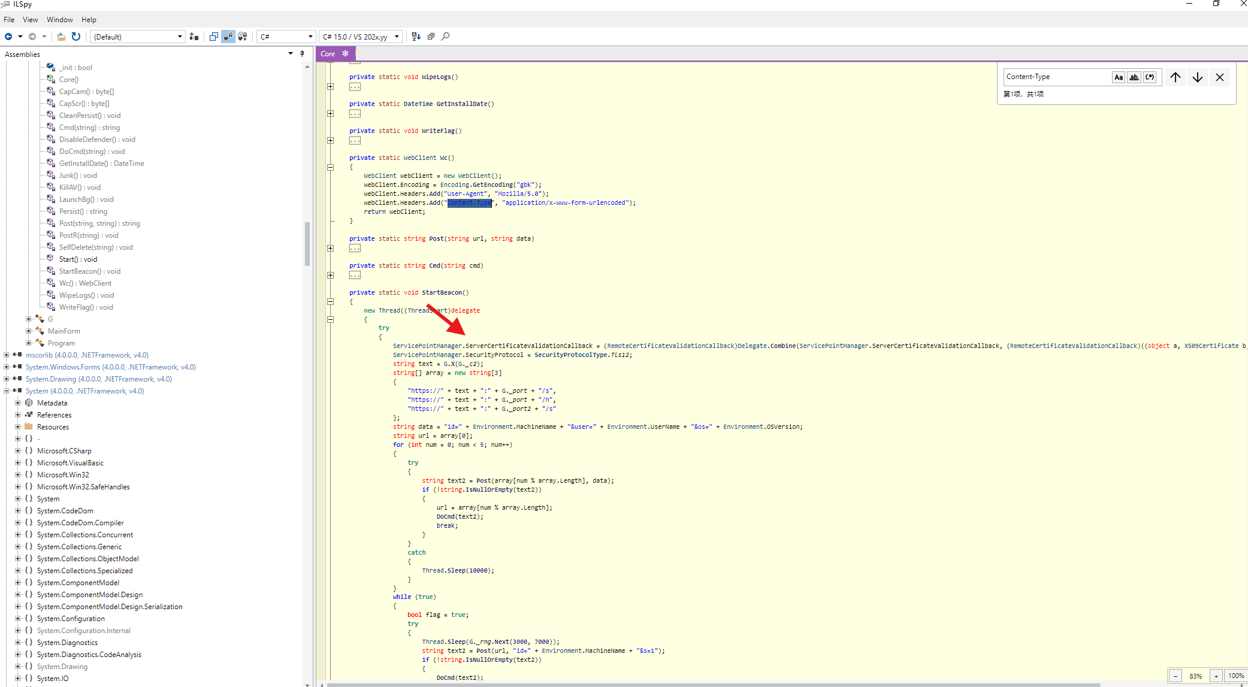Open the C# language dropdown
This screenshot has width=1248, height=687.
286,37
